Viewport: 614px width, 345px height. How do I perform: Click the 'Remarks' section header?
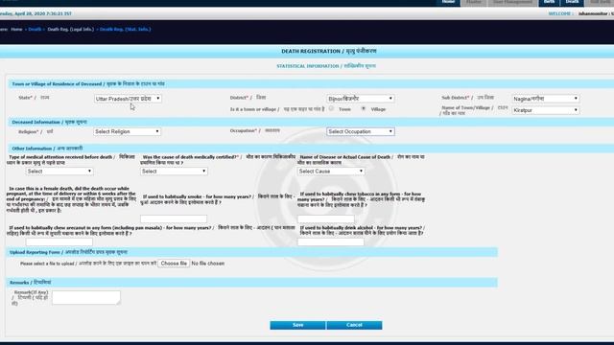30,283
